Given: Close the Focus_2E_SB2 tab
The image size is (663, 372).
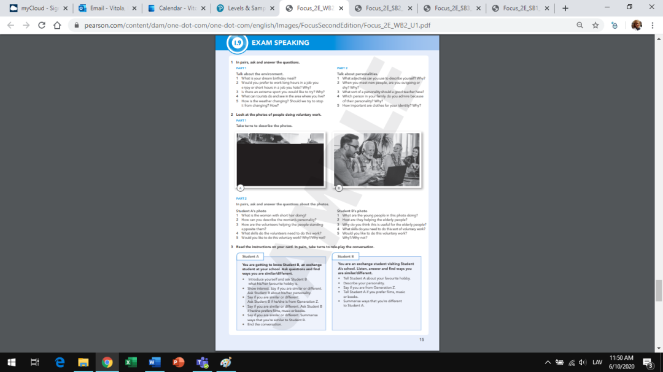Looking at the screenshot, I should 409,8.
